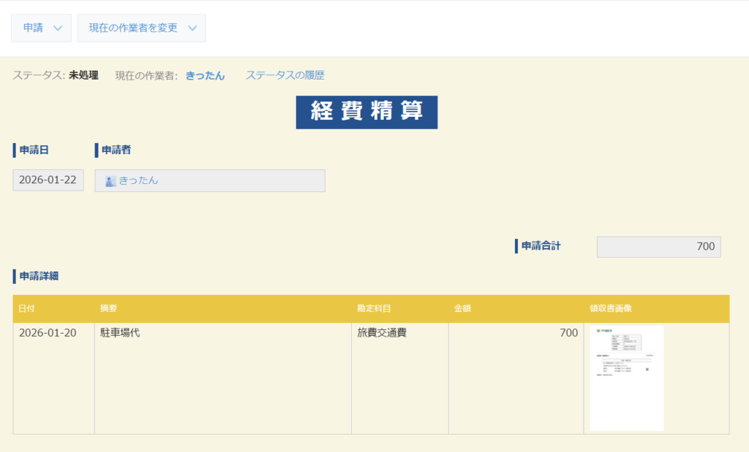Click the 日付 column header
Screen dimensions: 749x452
click(26, 309)
